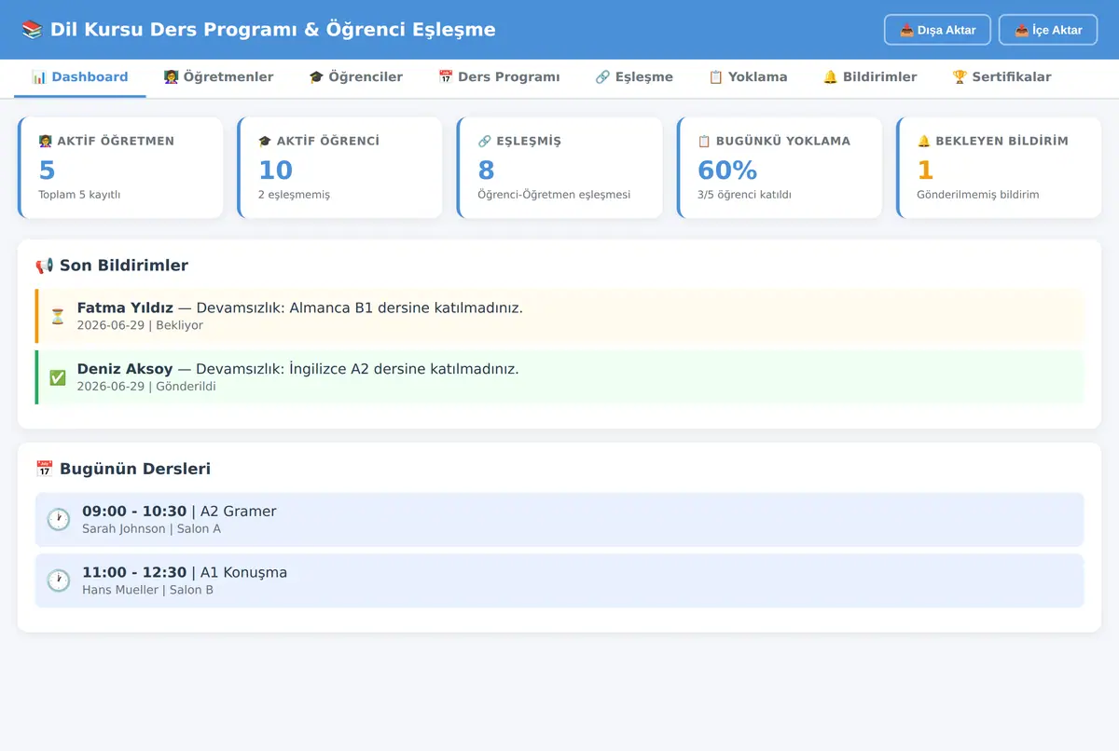
Task: Go to the Öğrenciler tab
Action: [x=356, y=77]
